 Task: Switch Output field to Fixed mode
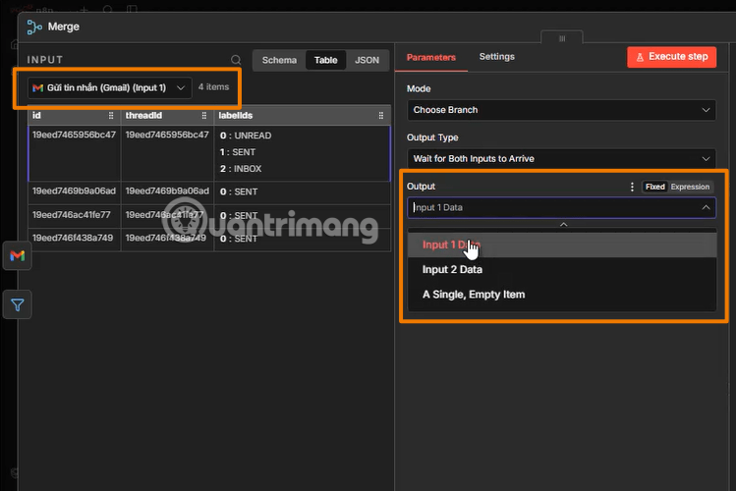pyautogui.click(x=654, y=187)
